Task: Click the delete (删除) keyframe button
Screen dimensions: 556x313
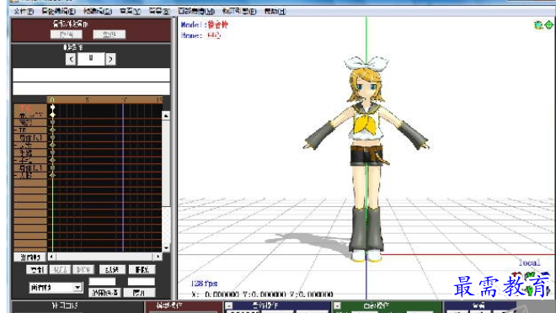Action: click(x=142, y=270)
